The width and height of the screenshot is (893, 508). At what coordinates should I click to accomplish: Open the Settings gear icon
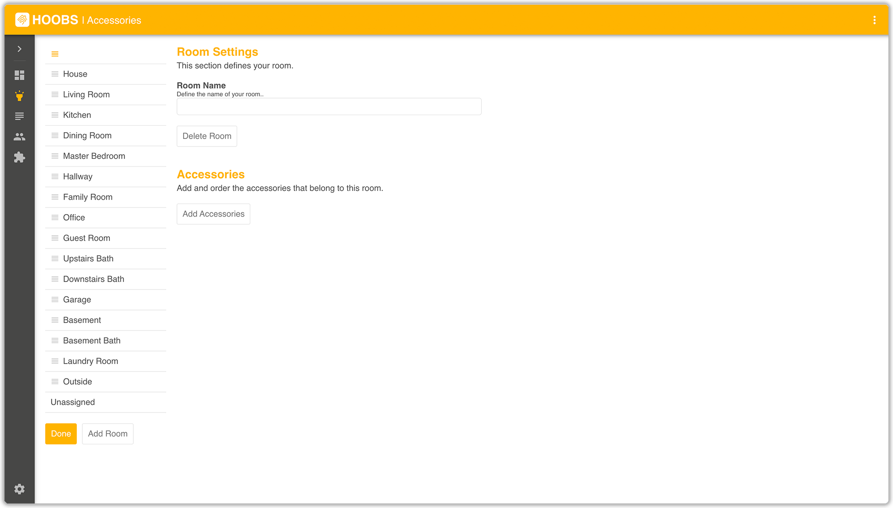coord(19,489)
